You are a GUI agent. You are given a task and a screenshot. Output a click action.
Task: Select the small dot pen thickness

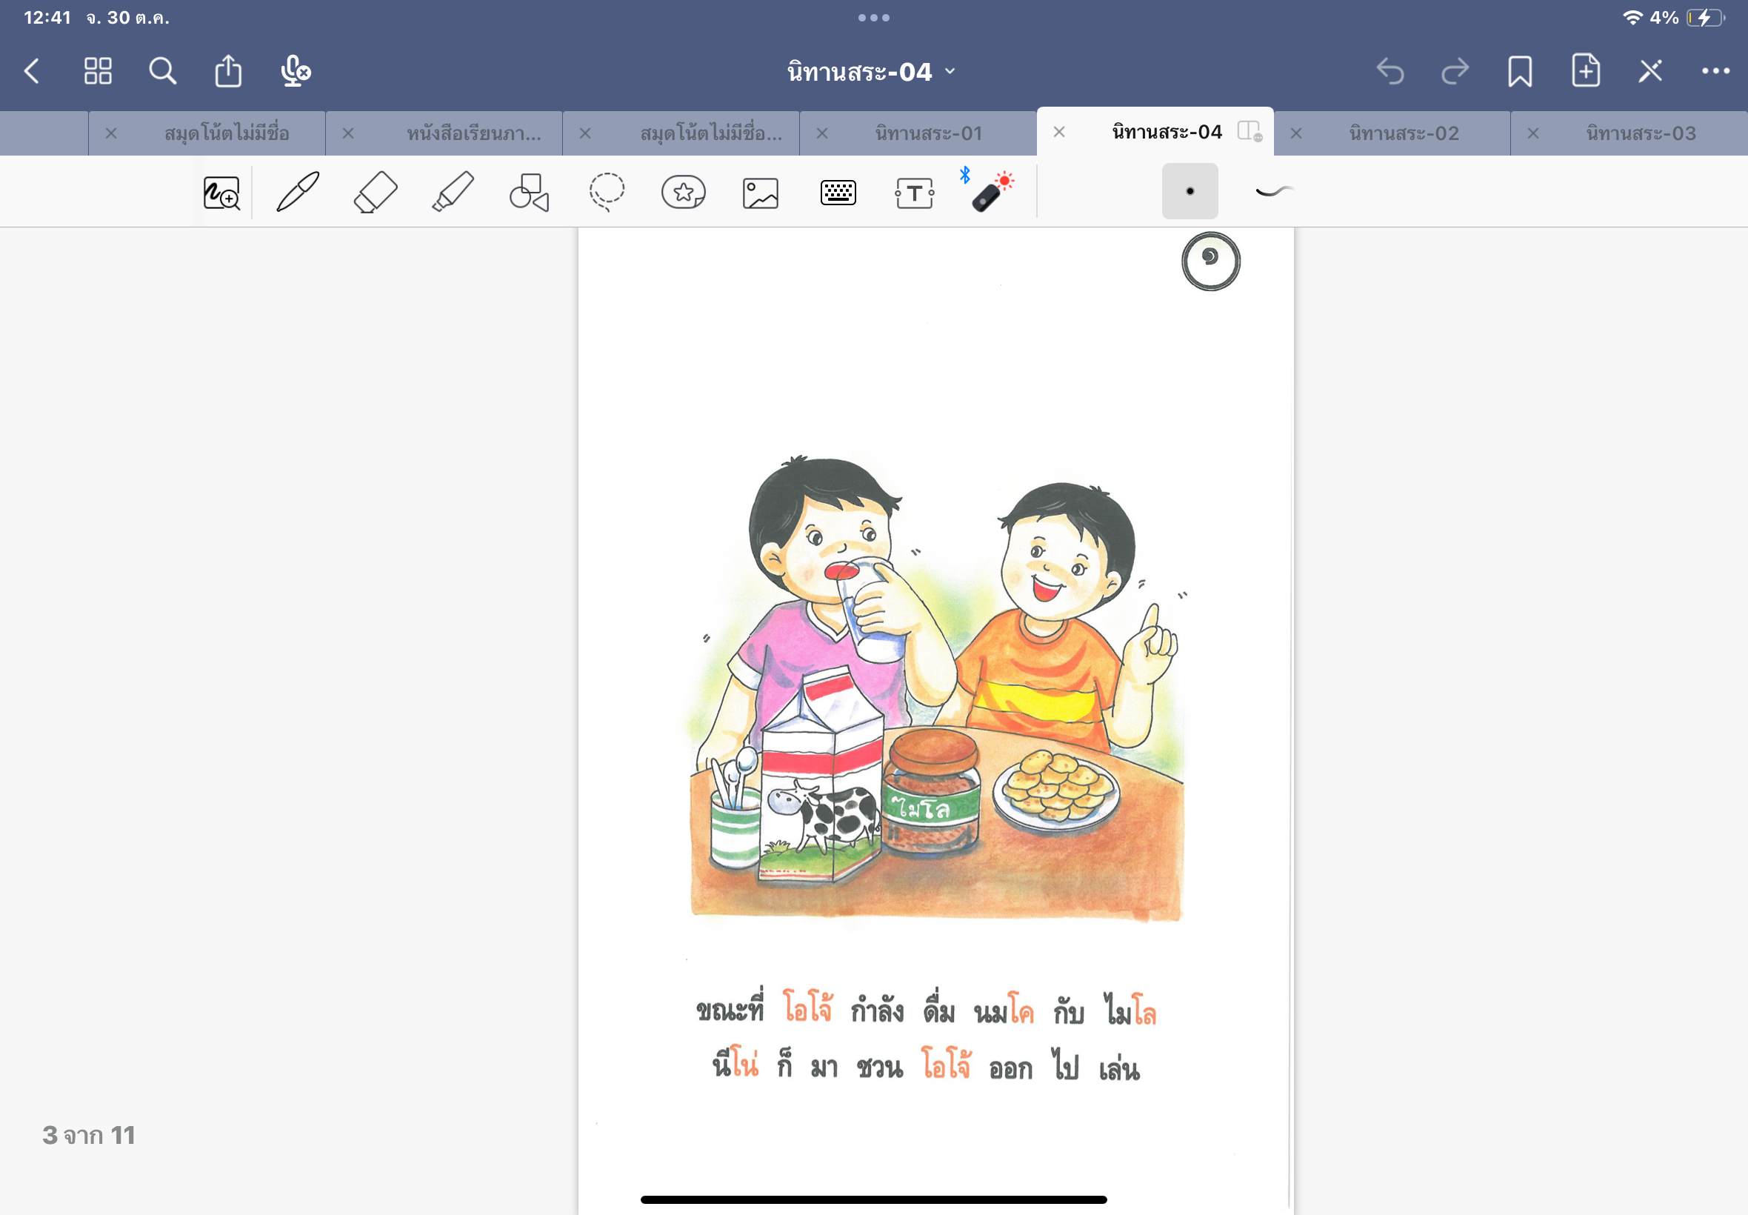click(x=1190, y=191)
